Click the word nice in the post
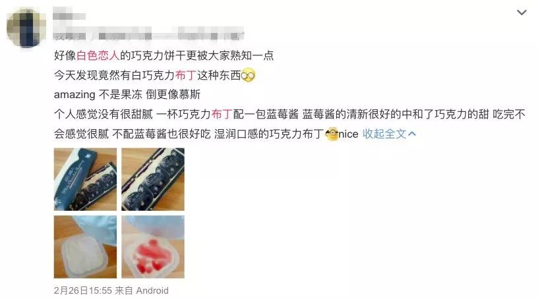538x299 pixels. [348, 134]
